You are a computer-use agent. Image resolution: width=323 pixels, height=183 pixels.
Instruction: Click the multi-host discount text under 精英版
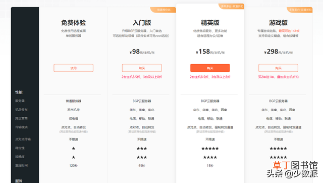click(x=210, y=77)
